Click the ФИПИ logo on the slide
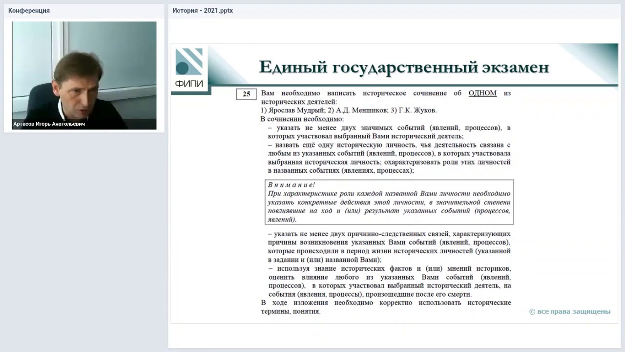Viewport: 625px width, 352px height. click(189, 68)
